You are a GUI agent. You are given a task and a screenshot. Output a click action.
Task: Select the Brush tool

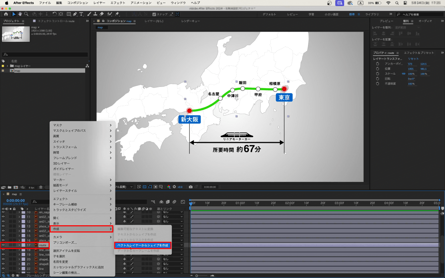pyautogui.click(x=89, y=14)
